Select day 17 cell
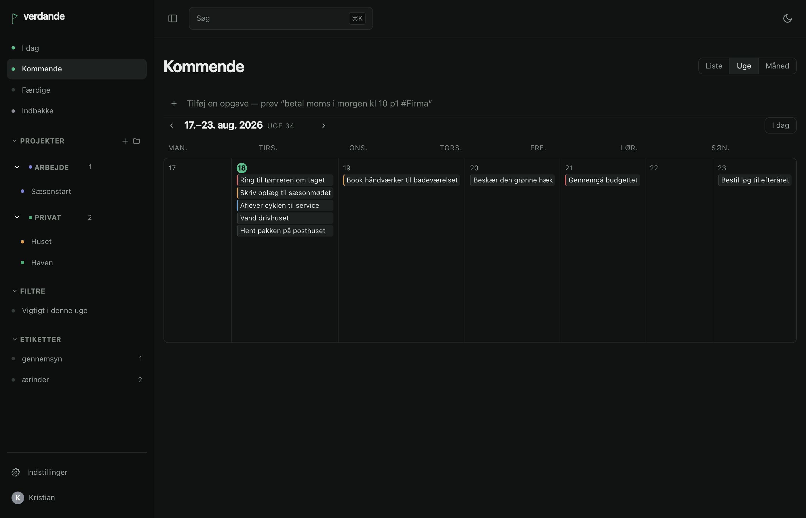 [198, 250]
